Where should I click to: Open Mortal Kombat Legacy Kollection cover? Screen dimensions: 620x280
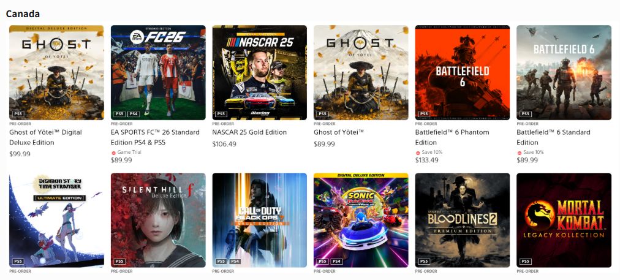[x=564, y=220]
